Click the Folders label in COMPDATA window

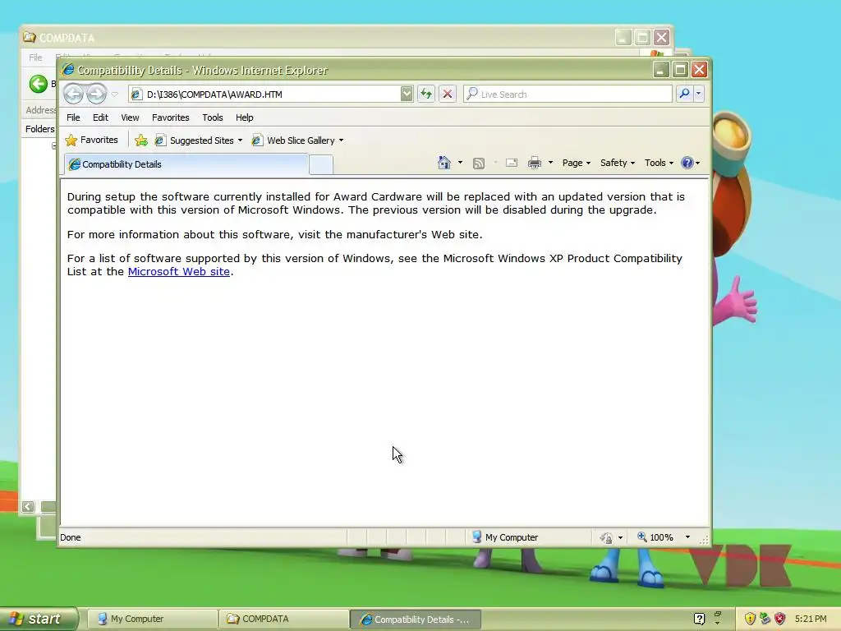coord(39,129)
